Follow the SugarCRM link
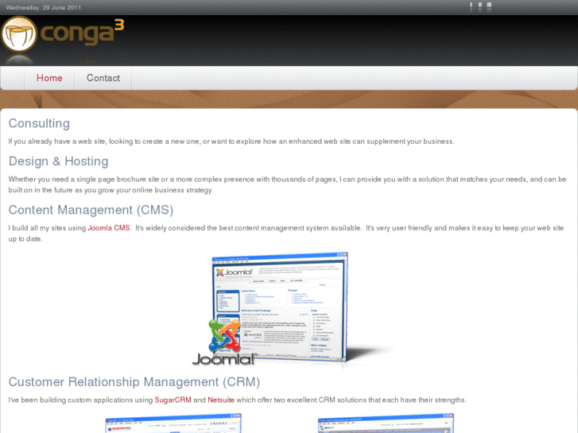 173,400
